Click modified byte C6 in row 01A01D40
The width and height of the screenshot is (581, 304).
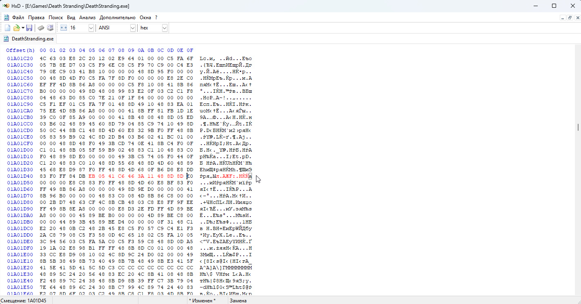121,176
